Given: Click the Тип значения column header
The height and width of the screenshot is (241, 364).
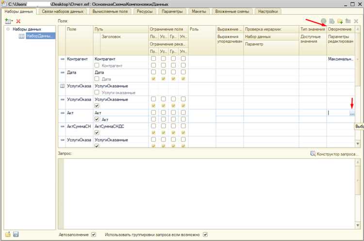Looking at the screenshot, I should pyautogui.click(x=313, y=29).
